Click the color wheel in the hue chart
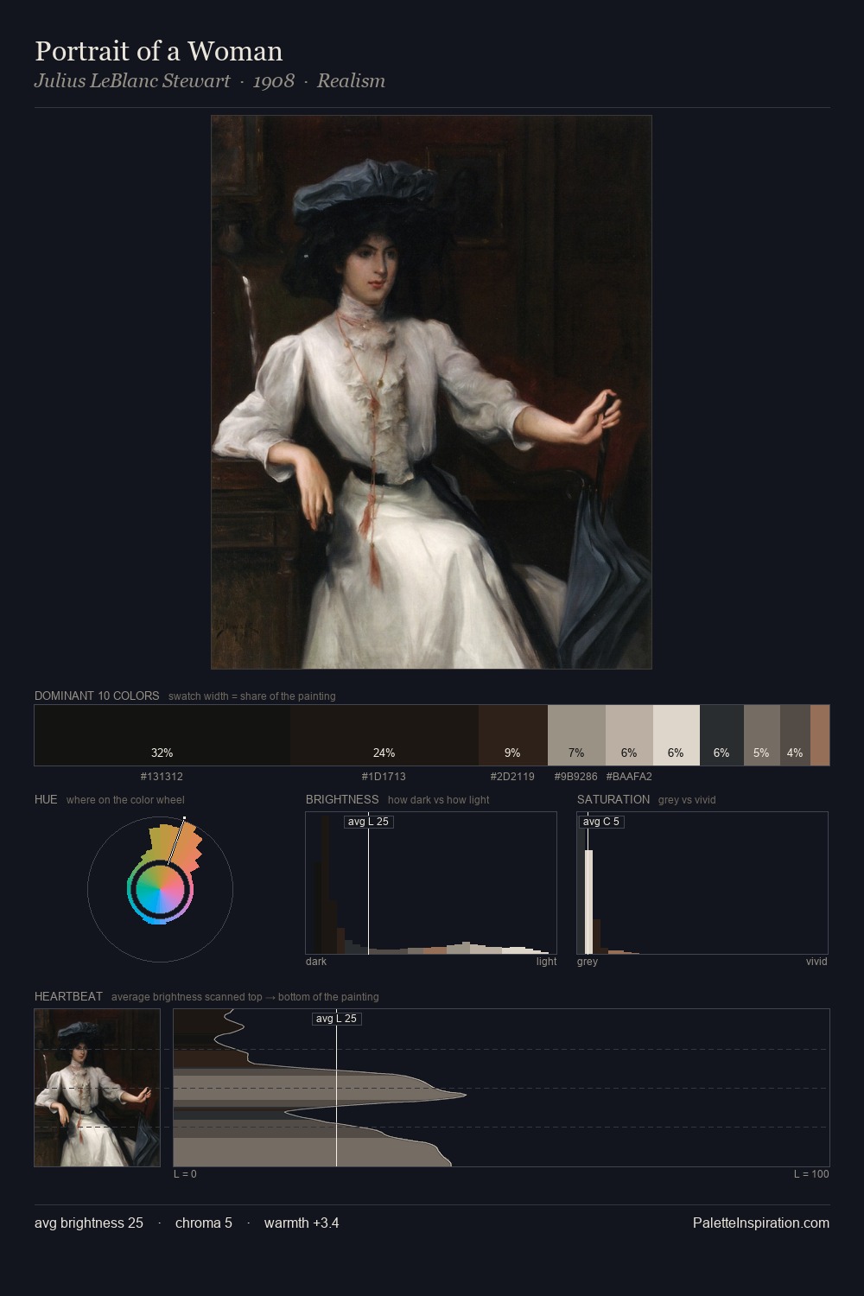This screenshot has width=864, height=1296. click(x=160, y=889)
